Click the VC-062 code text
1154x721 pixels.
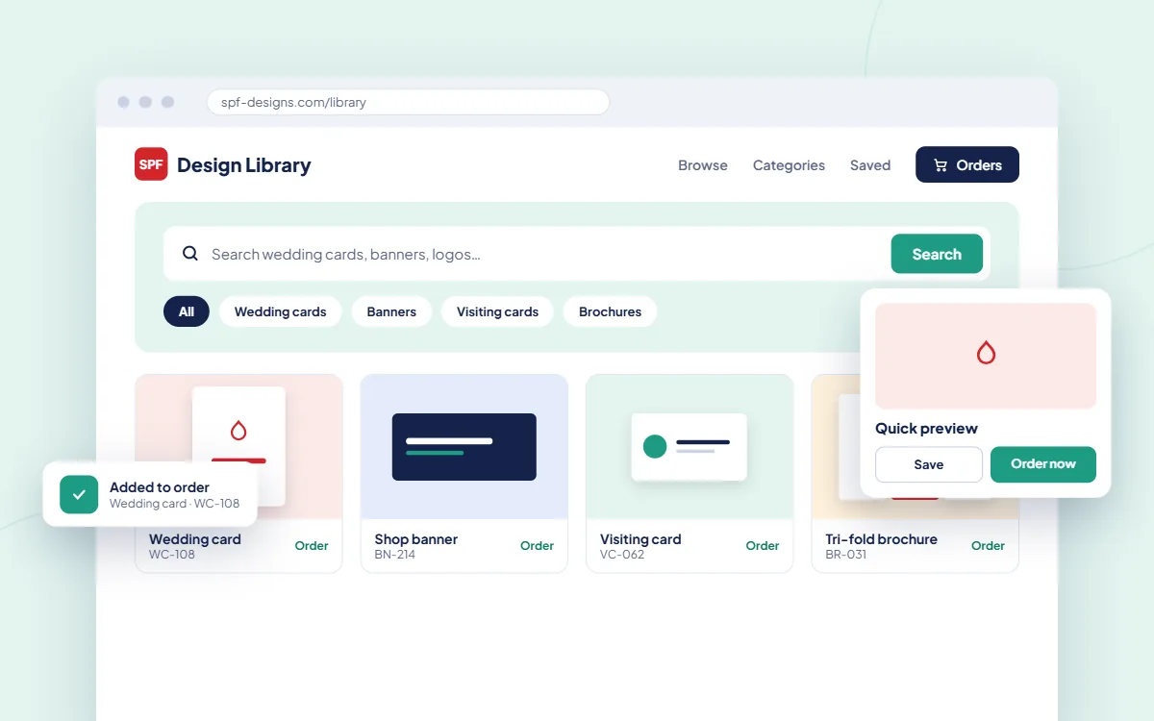tap(621, 555)
